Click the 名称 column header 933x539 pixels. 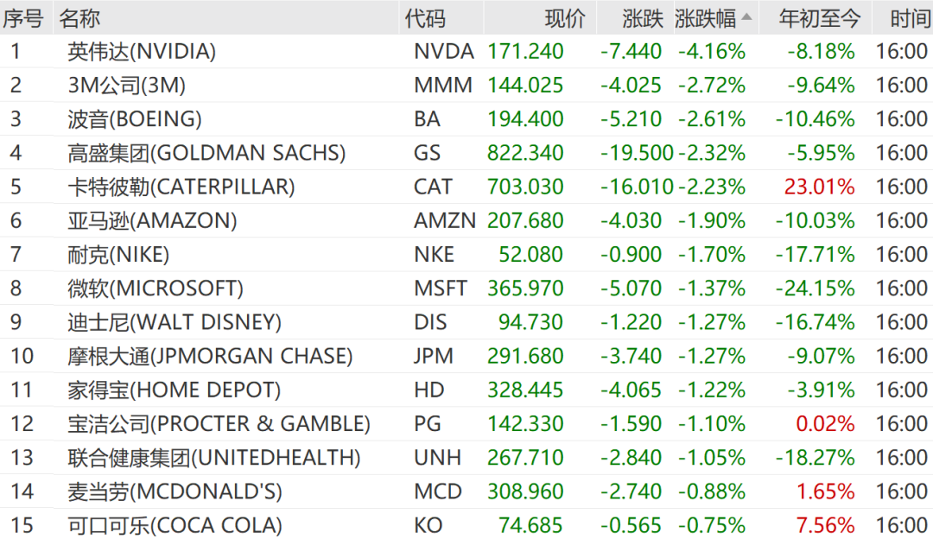click(79, 18)
